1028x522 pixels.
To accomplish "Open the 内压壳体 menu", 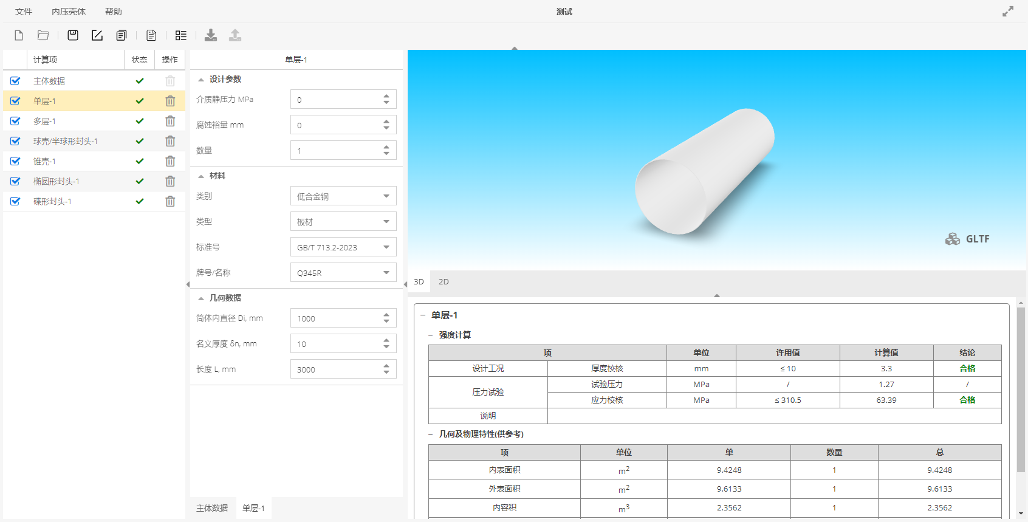I will [x=69, y=12].
